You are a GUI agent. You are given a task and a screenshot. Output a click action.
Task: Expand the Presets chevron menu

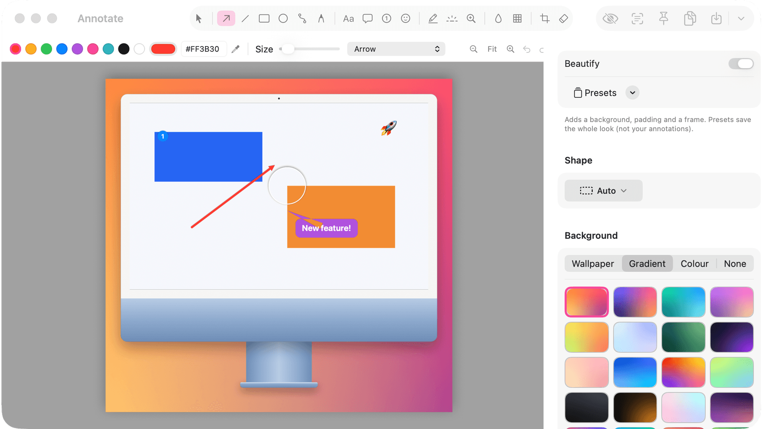pos(632,93)
